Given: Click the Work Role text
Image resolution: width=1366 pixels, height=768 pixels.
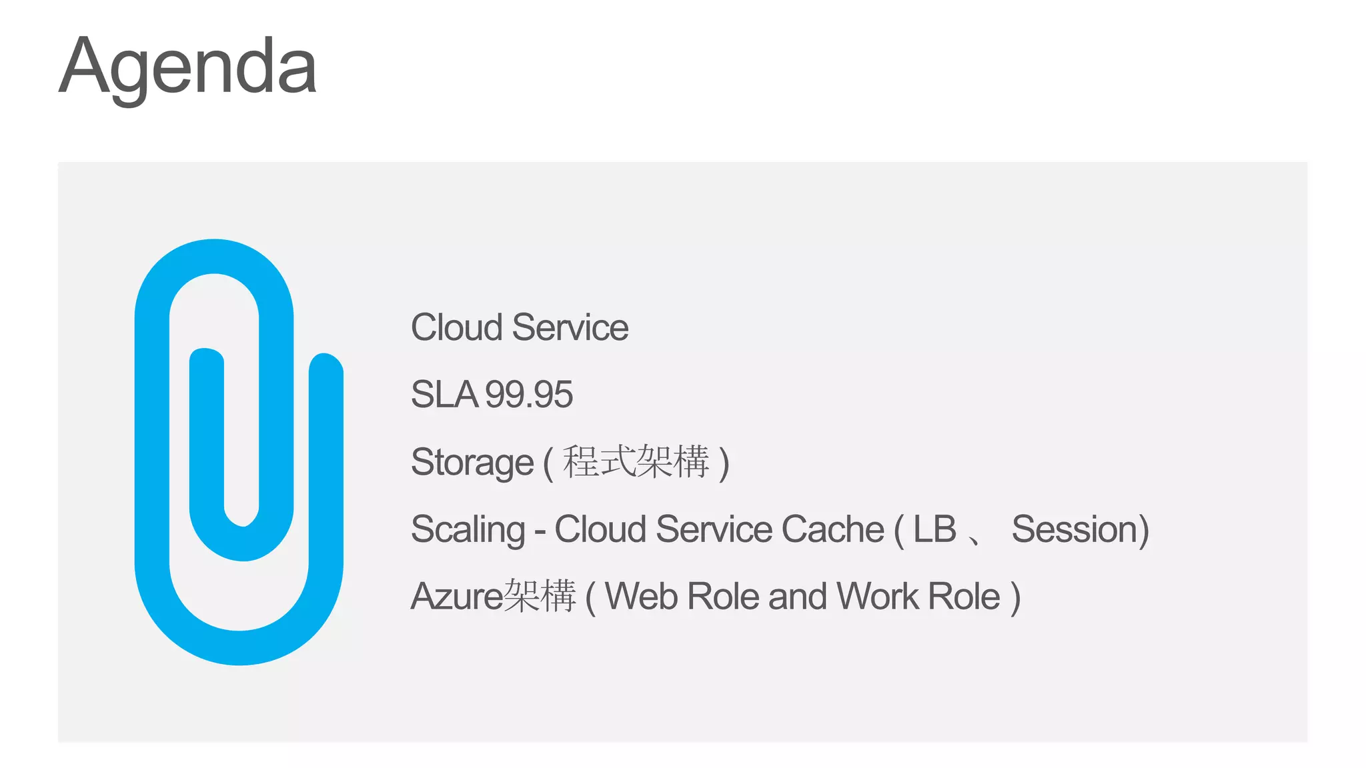Looking at the screenshot, I should tap(918, 596).
